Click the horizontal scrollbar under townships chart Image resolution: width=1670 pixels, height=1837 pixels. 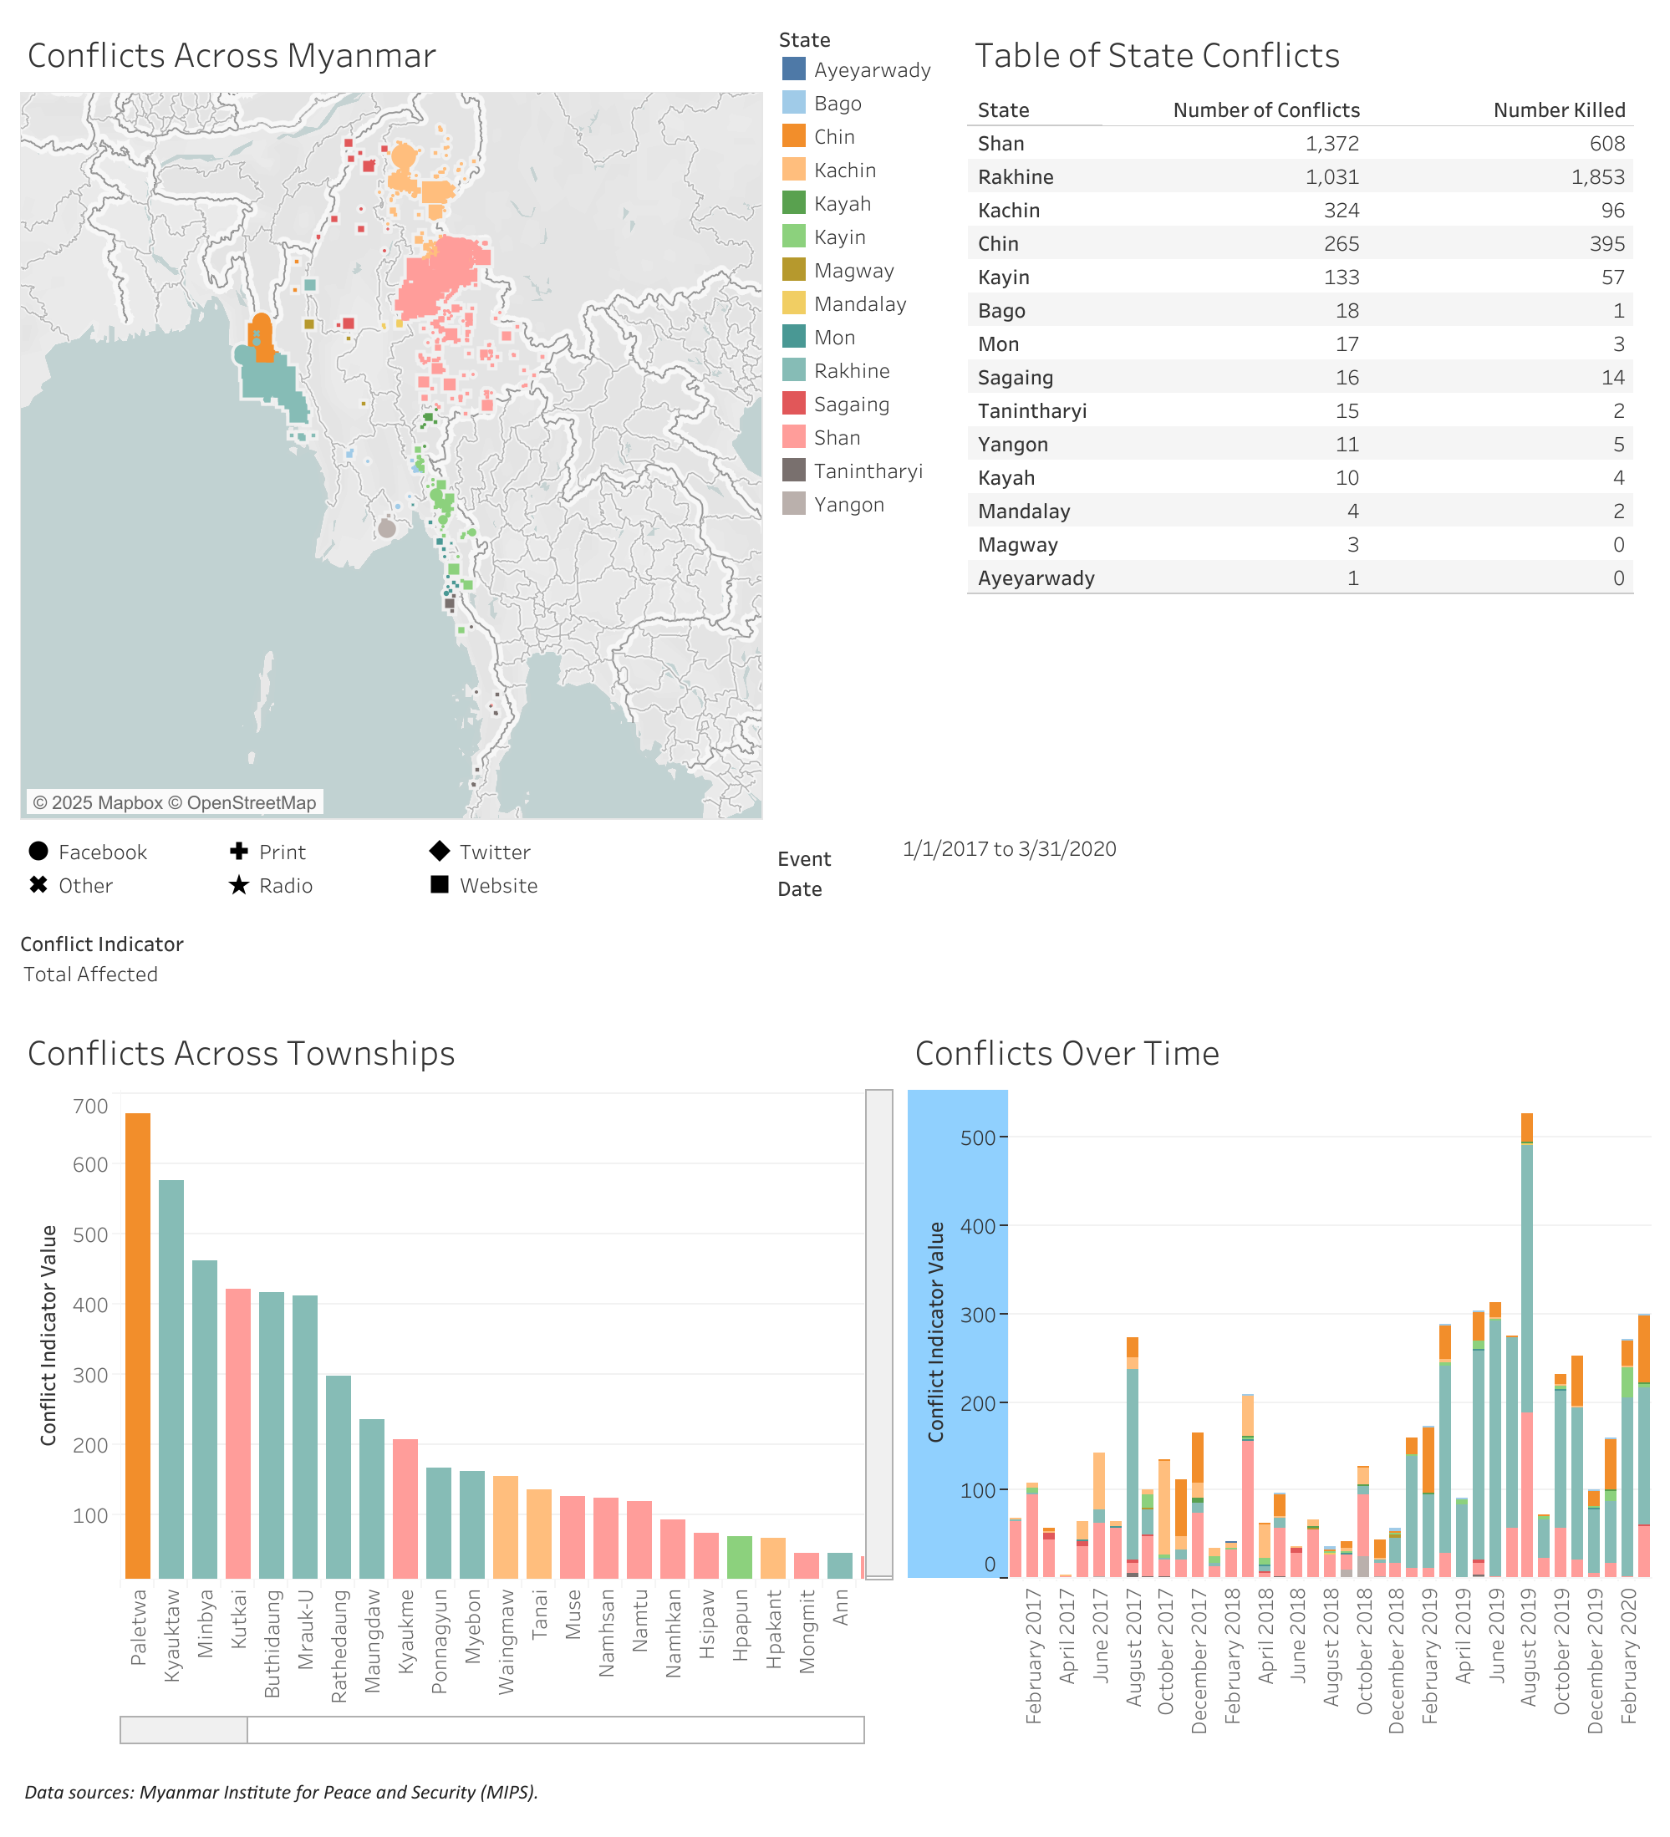pos(183,1729)
